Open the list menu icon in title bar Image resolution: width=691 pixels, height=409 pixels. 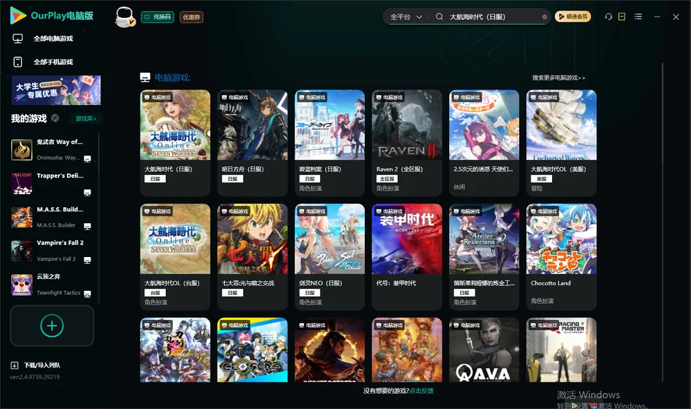click(x=638, y=17)
